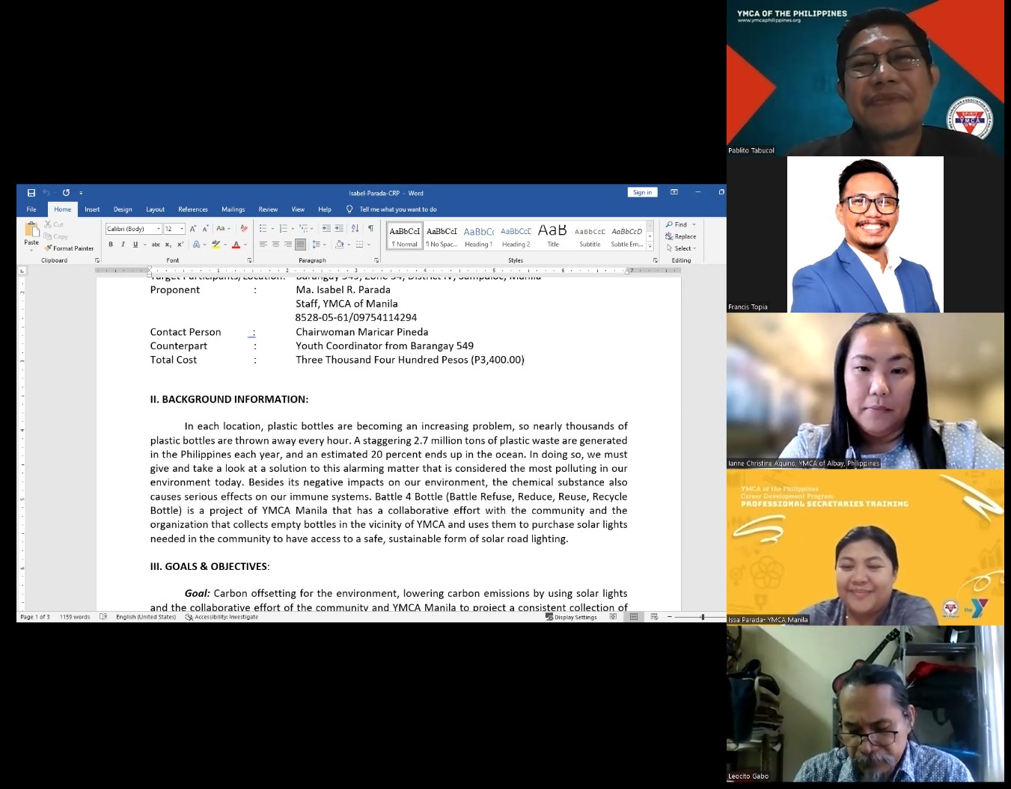Viewport: 1011px width, 789px height.
Task: Adjust the zoom slider handle
Action: point(702,617)
